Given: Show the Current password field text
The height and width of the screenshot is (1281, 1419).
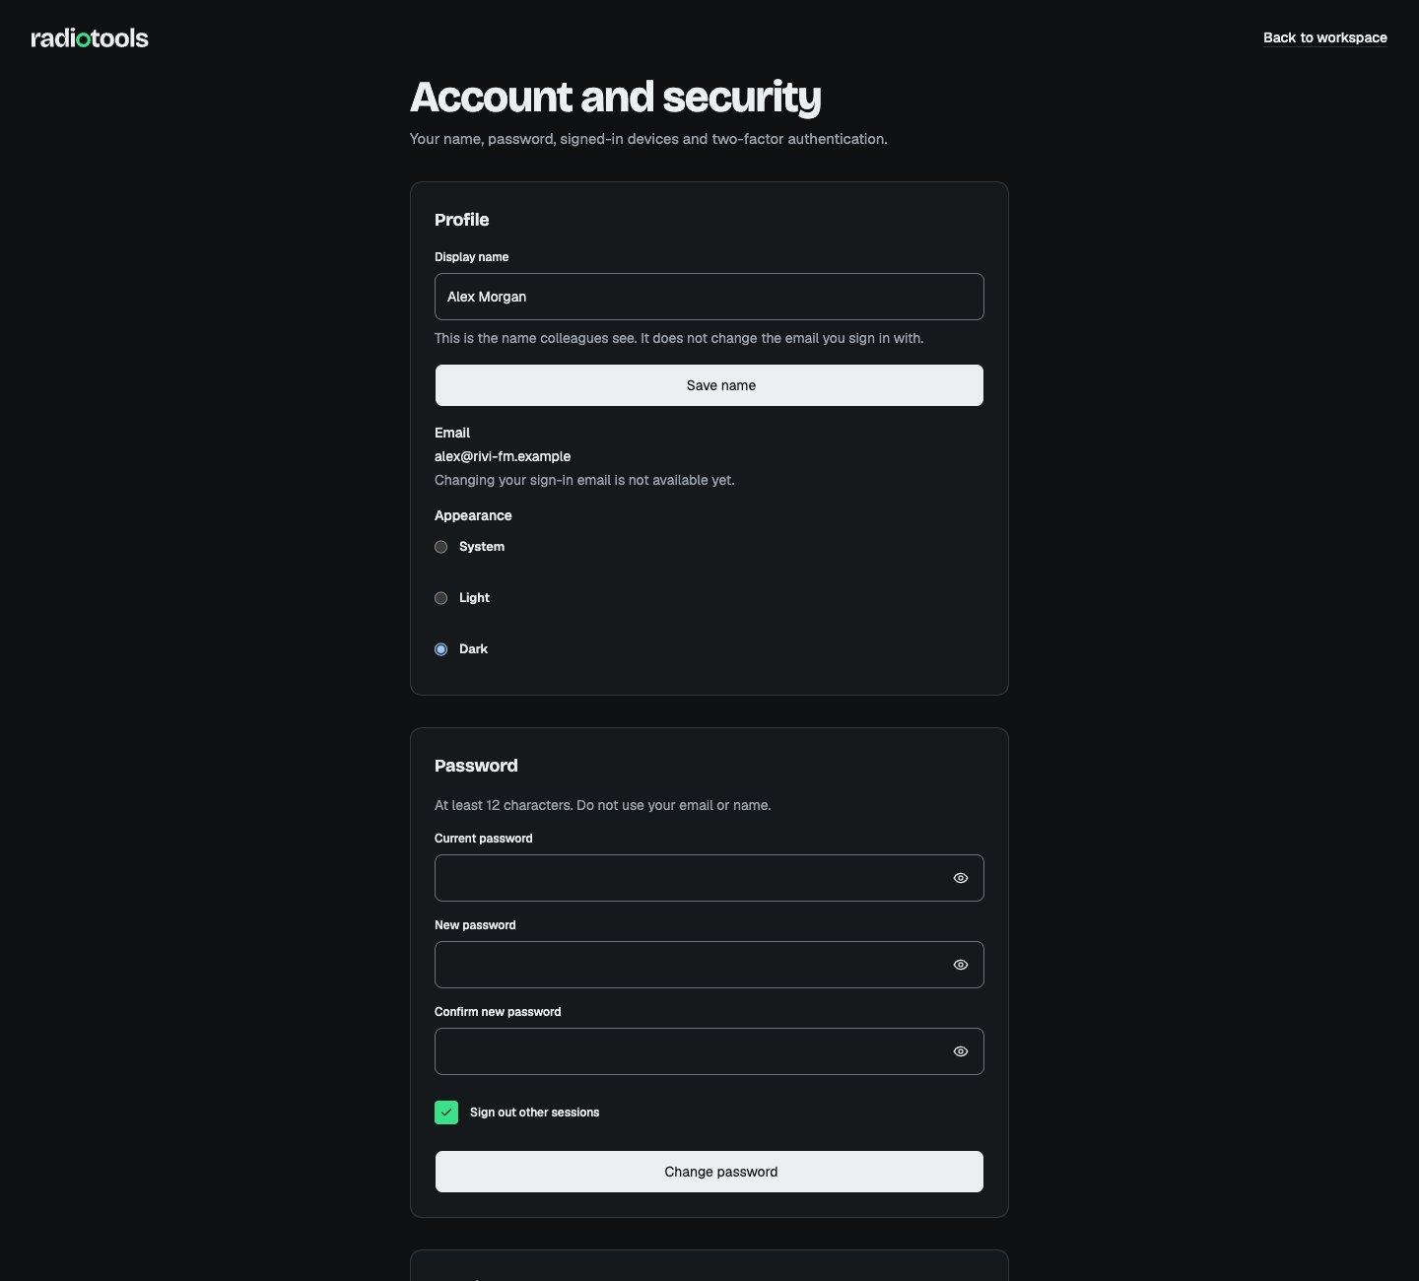Looking at the screenshot, I should (x=961, y=878).
